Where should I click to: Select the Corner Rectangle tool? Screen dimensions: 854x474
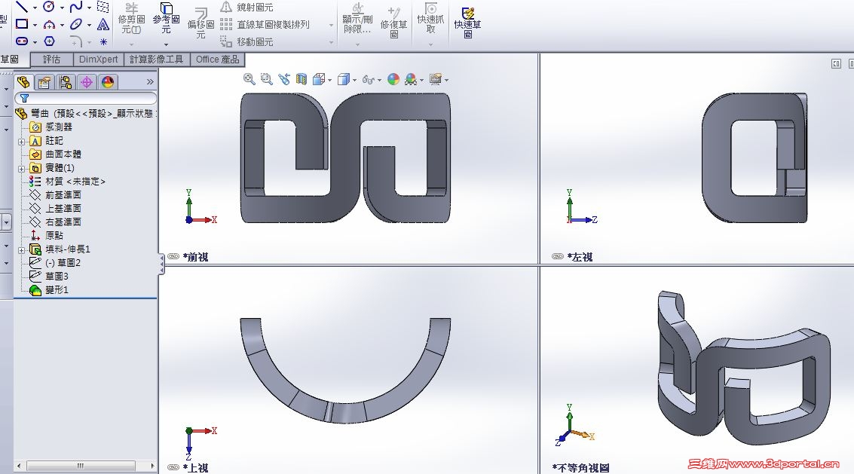[22, 24]
